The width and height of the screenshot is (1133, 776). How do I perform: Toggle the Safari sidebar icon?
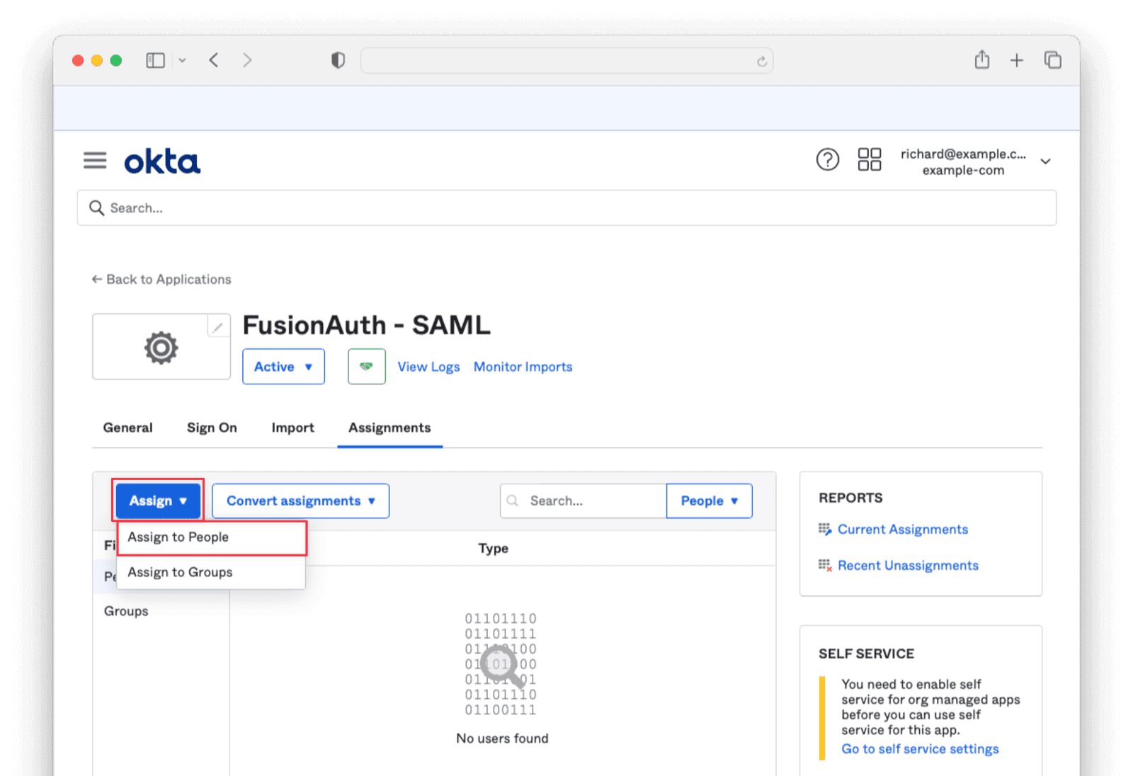[x=155, y=61]
